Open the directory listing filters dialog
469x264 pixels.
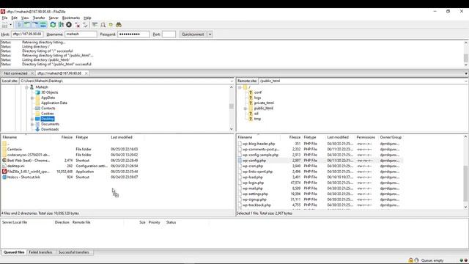click(x=95, y=25)
